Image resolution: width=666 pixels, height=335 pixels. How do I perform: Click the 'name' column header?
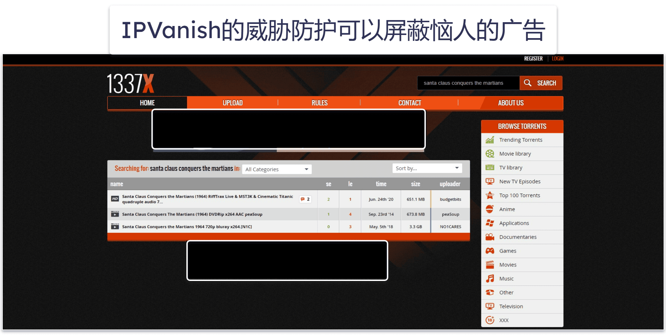click(x=117, y=184)
